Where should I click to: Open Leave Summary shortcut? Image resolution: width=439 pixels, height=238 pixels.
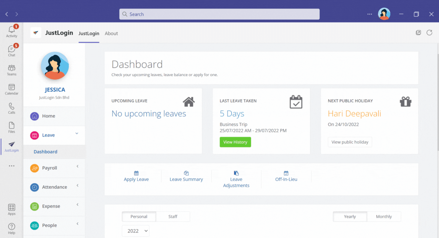tap(186, 176)
